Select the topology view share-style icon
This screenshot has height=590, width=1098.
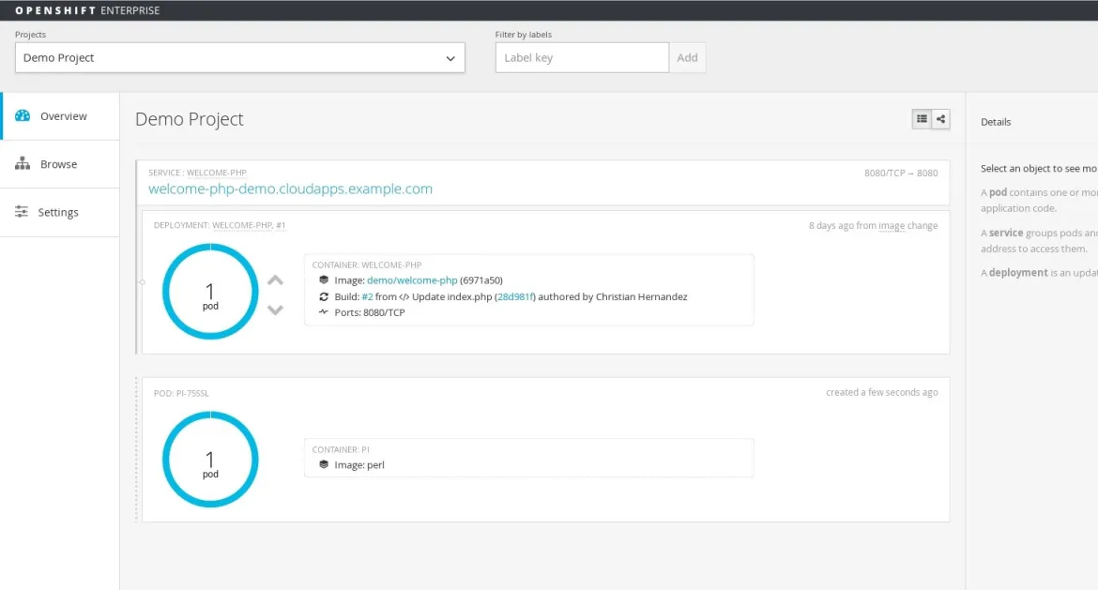point(941,118)
